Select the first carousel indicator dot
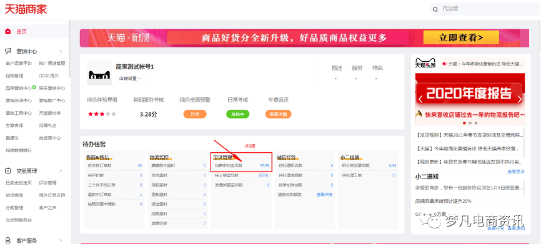The height and width of the screenshot is (244, 541). pyautogui.click(x=464, y=123)
